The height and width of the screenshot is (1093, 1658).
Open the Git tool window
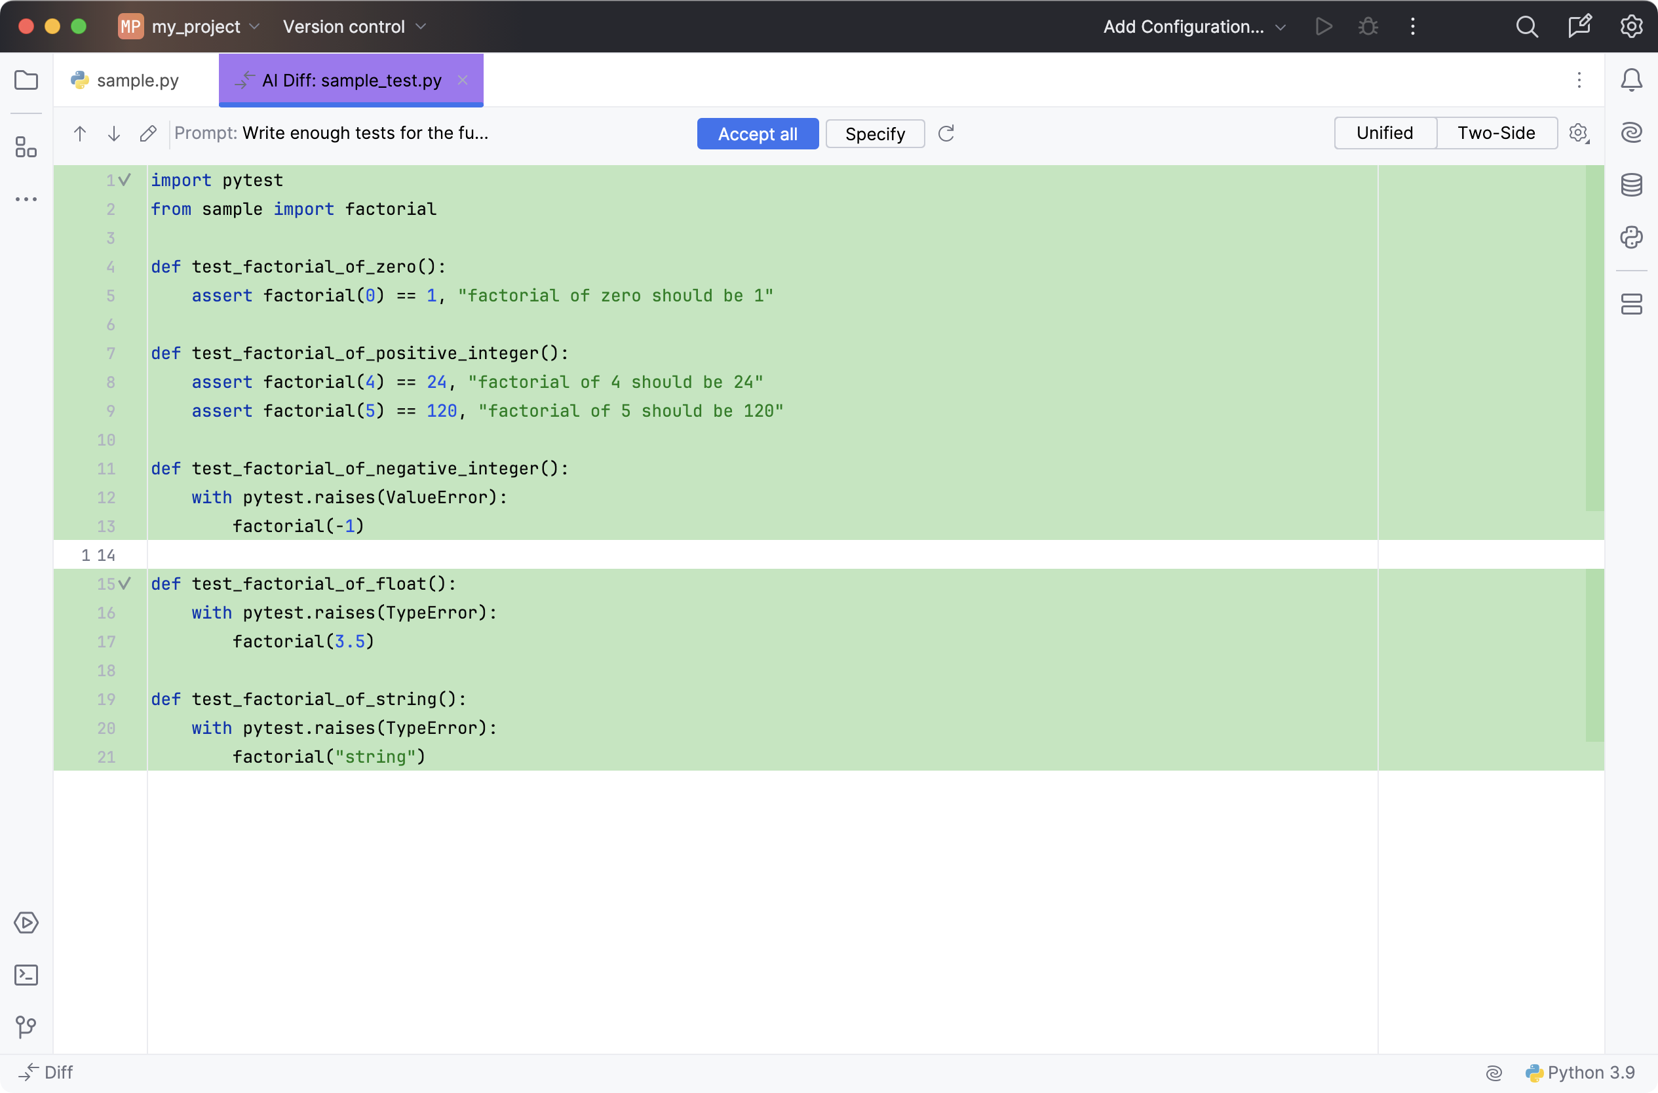[x=26, y=1026]
